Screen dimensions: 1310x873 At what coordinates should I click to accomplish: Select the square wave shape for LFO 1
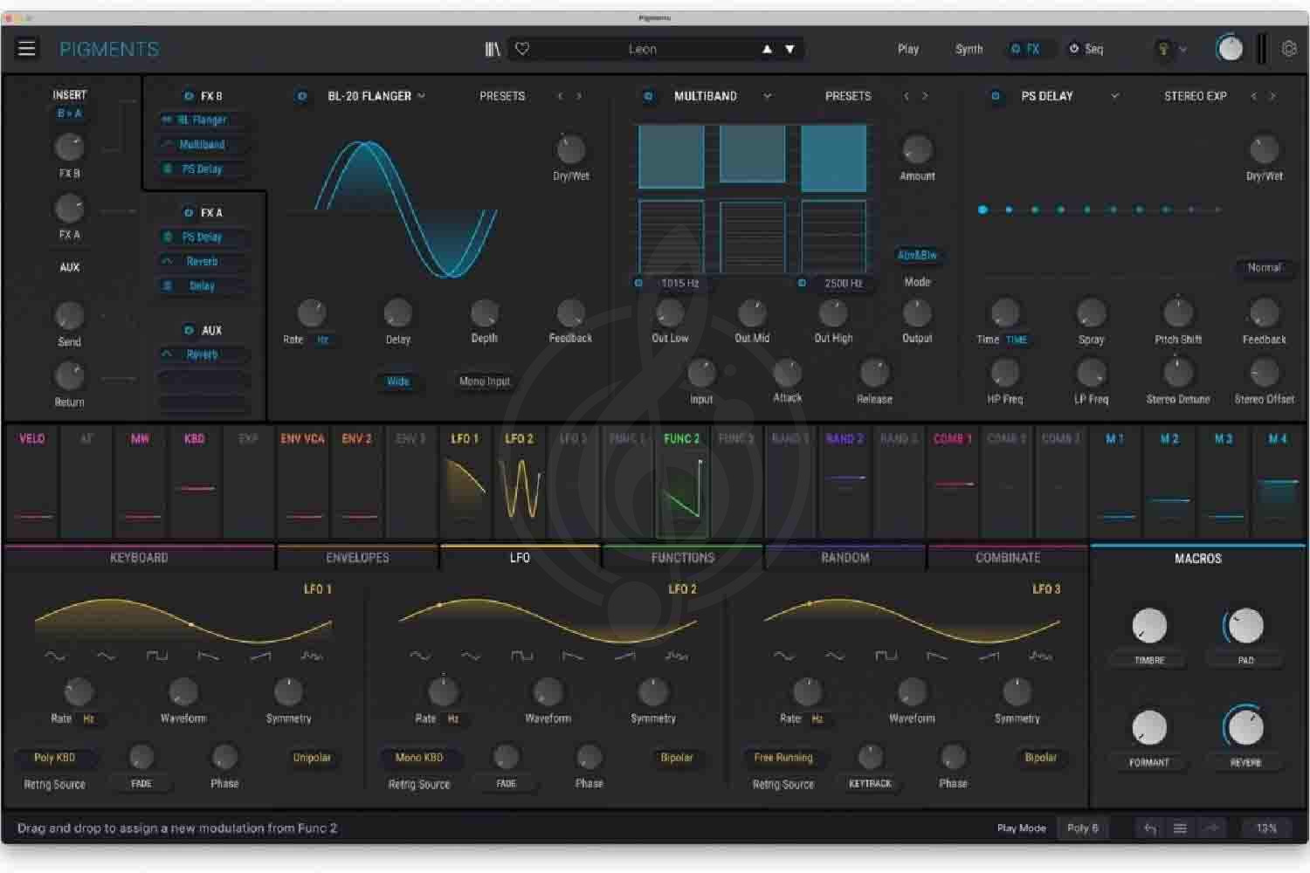[157, 656]
